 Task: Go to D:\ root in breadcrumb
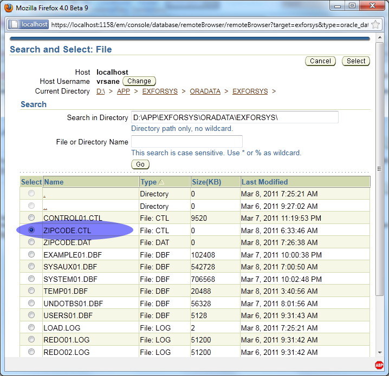[101, 91]
